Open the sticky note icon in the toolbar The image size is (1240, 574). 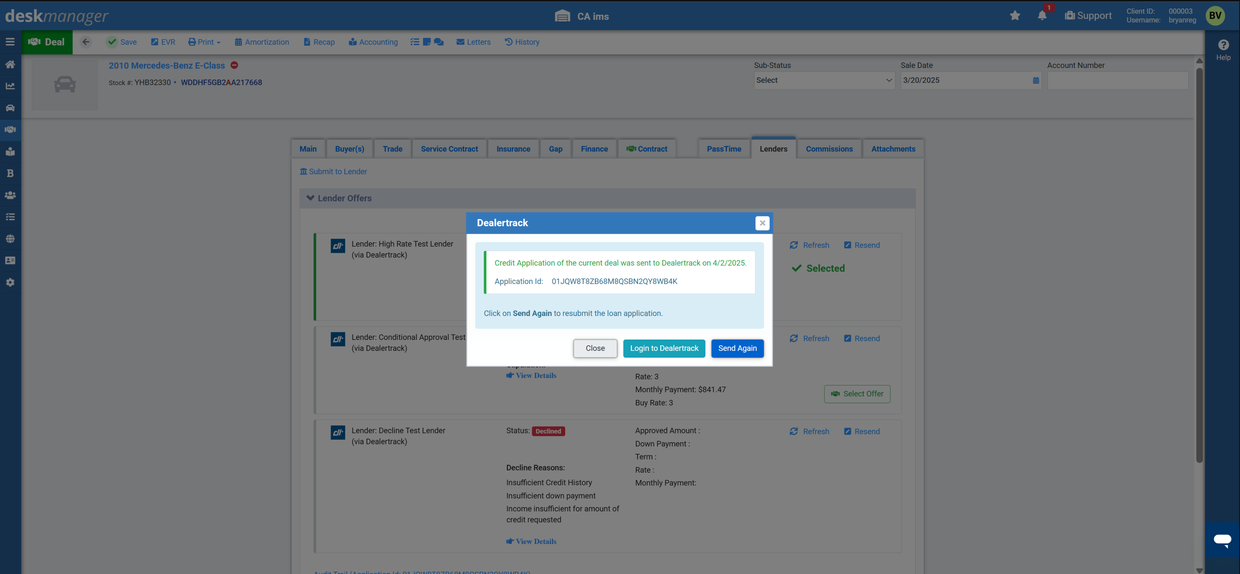tap(427, 42)
